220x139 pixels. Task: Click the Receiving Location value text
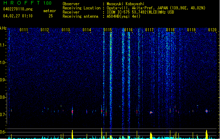click(x=156, y=8)
